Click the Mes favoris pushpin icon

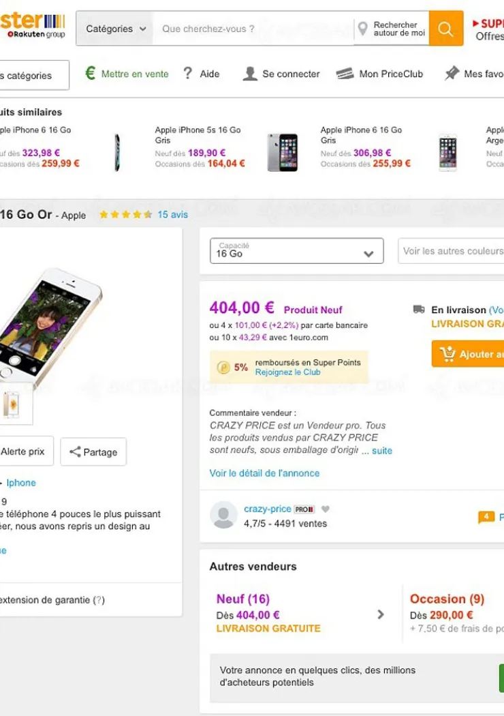click(452, 74)
